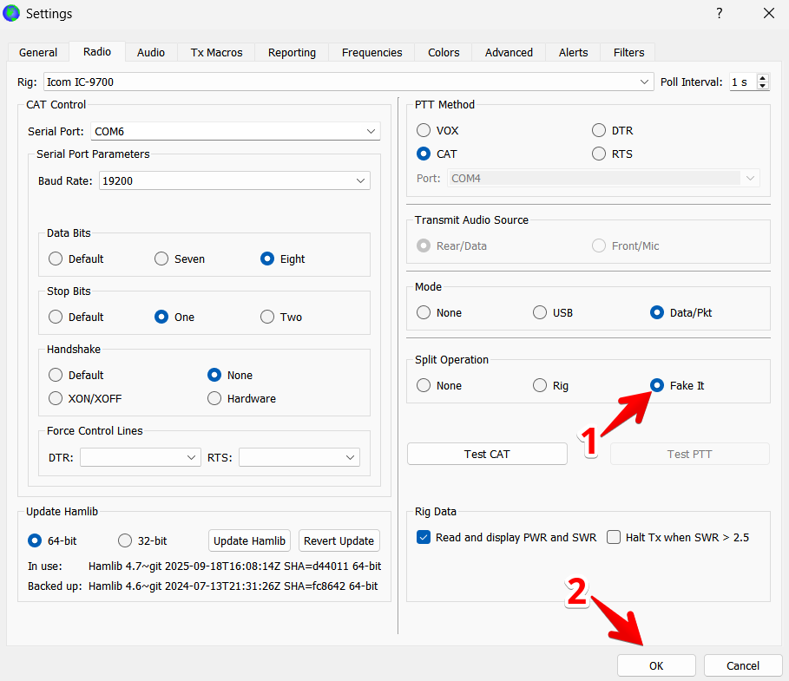This screenshot has height=681, width=789.
Task: Select the VOX PTT method
Action: click(x=424, y=131)
